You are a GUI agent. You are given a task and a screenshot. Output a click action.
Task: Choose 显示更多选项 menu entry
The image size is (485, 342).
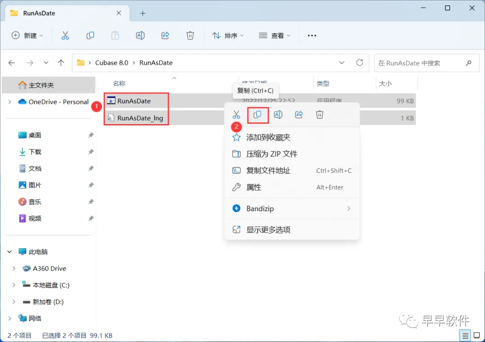(x=292, y=230)
